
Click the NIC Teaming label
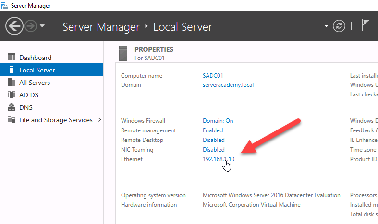point(137,150)
